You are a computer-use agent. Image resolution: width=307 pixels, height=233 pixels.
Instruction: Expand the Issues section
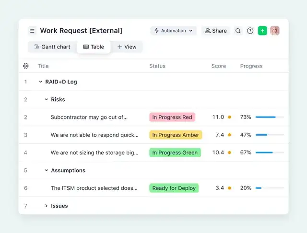[x=46, y=206]
